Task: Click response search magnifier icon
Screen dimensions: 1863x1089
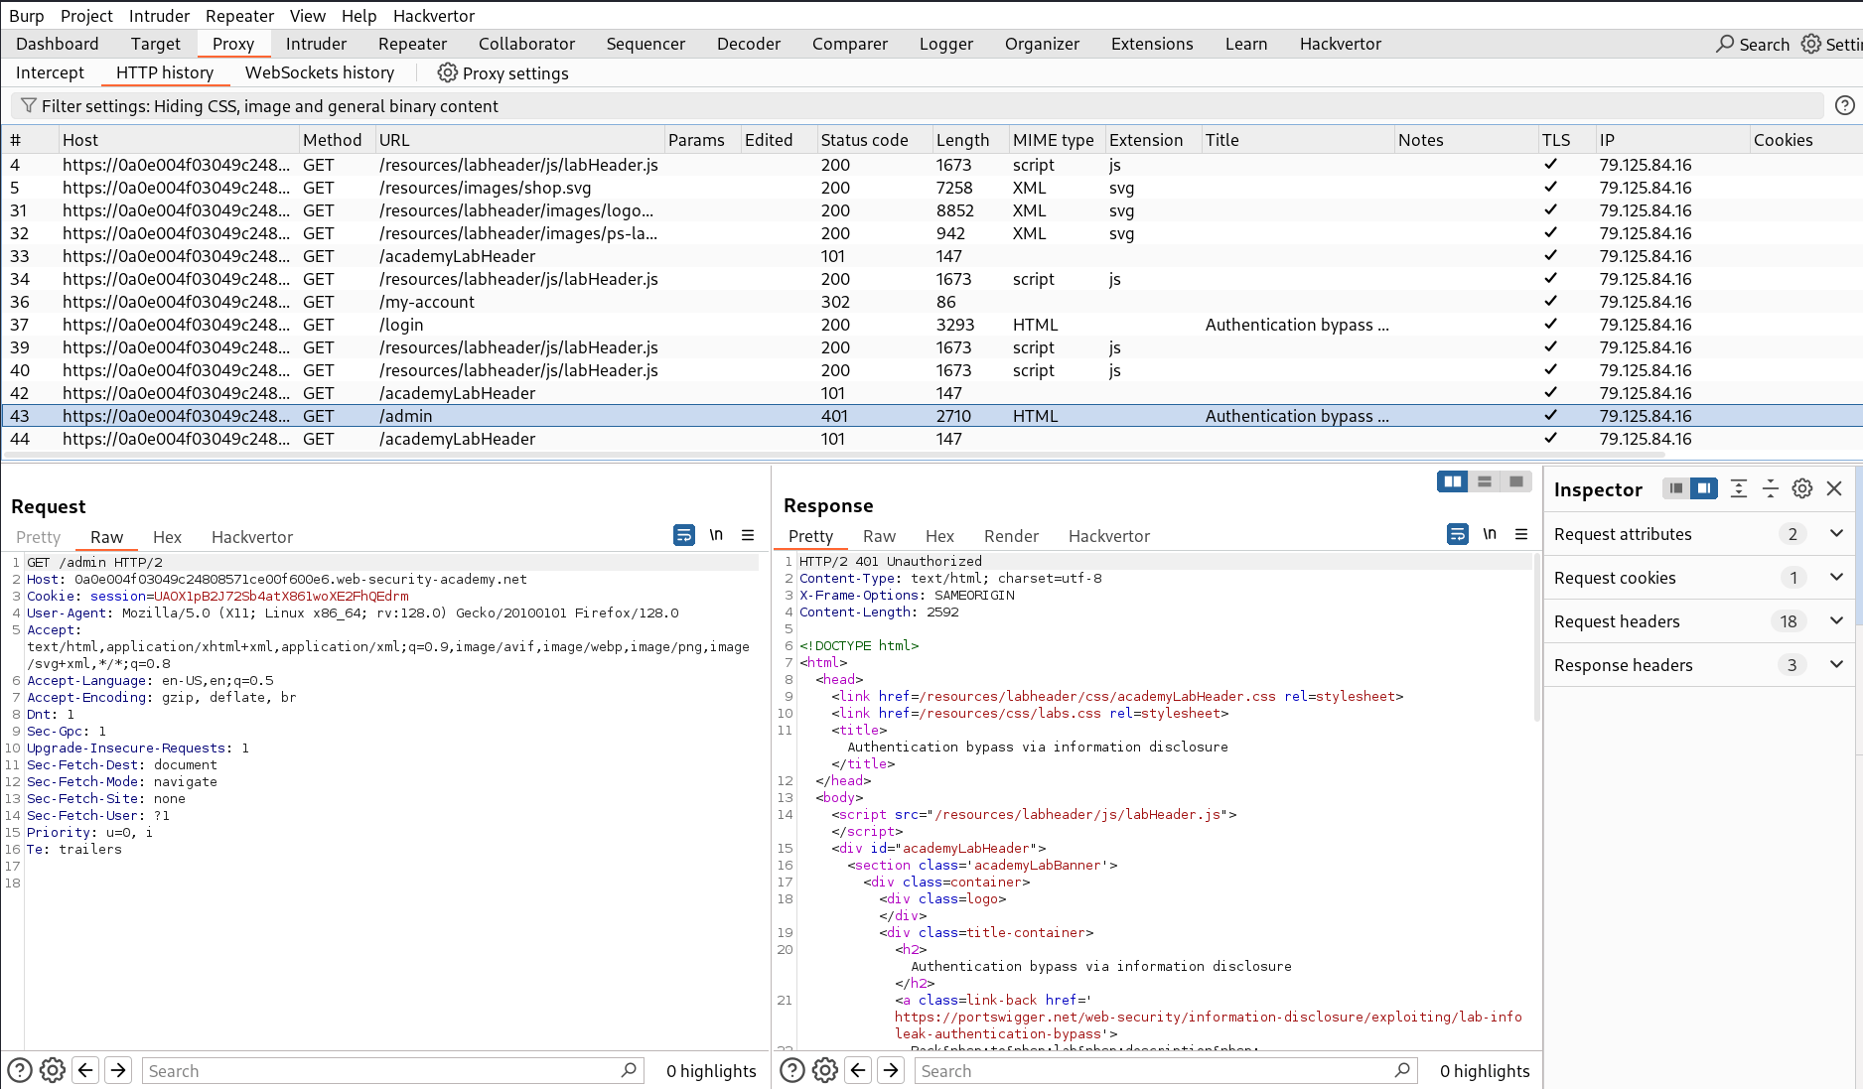Action: pyautogui.click(x=1402, y=1070)
